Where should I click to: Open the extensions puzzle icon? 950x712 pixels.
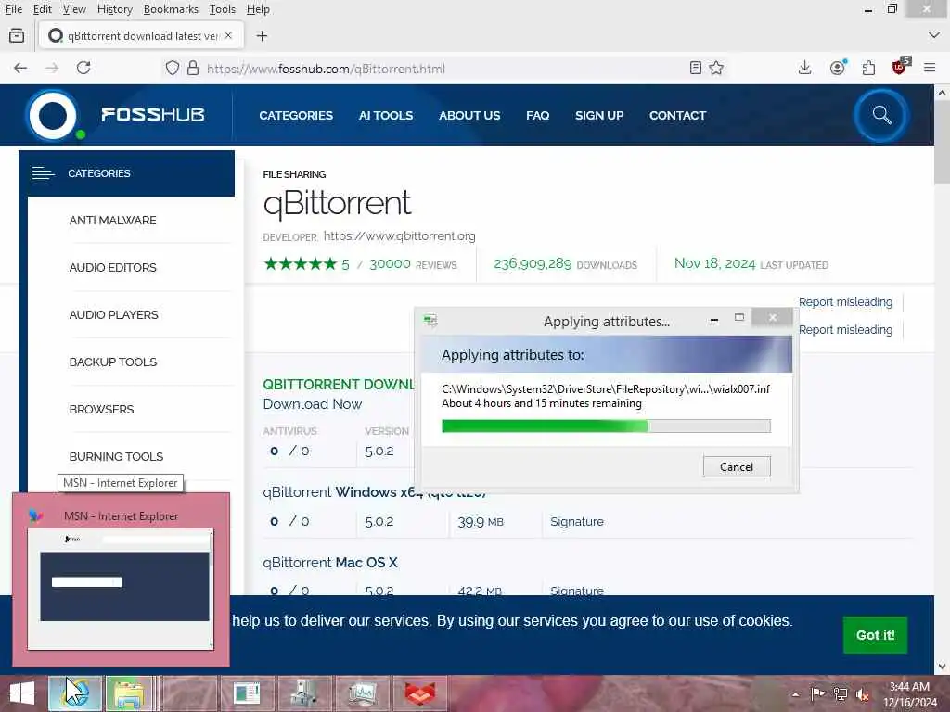tap(868, 68)
